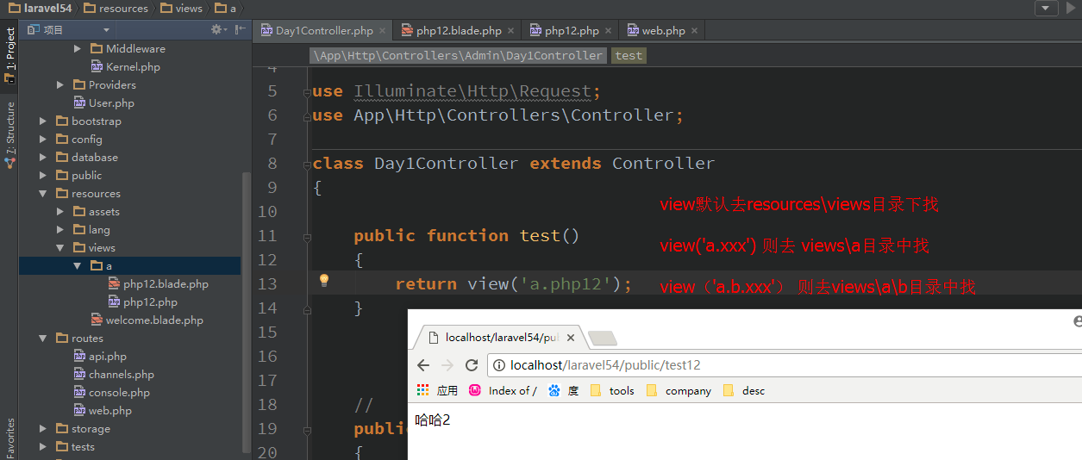This screenshot has height=460, width=1082.
Task: Close the localhost browser tab
Action: [571, 338]
